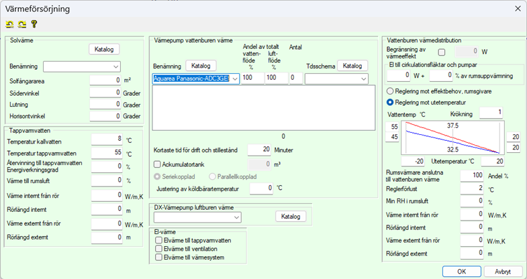The width and height of the screenshot is (527, 279).
Task: Click the undo arrow toolbar icon
Action: point(9,23)
